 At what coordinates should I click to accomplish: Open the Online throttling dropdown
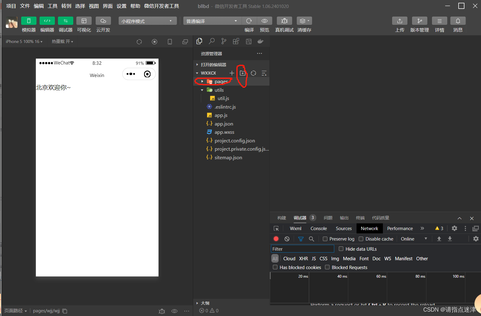click(414, 239)
